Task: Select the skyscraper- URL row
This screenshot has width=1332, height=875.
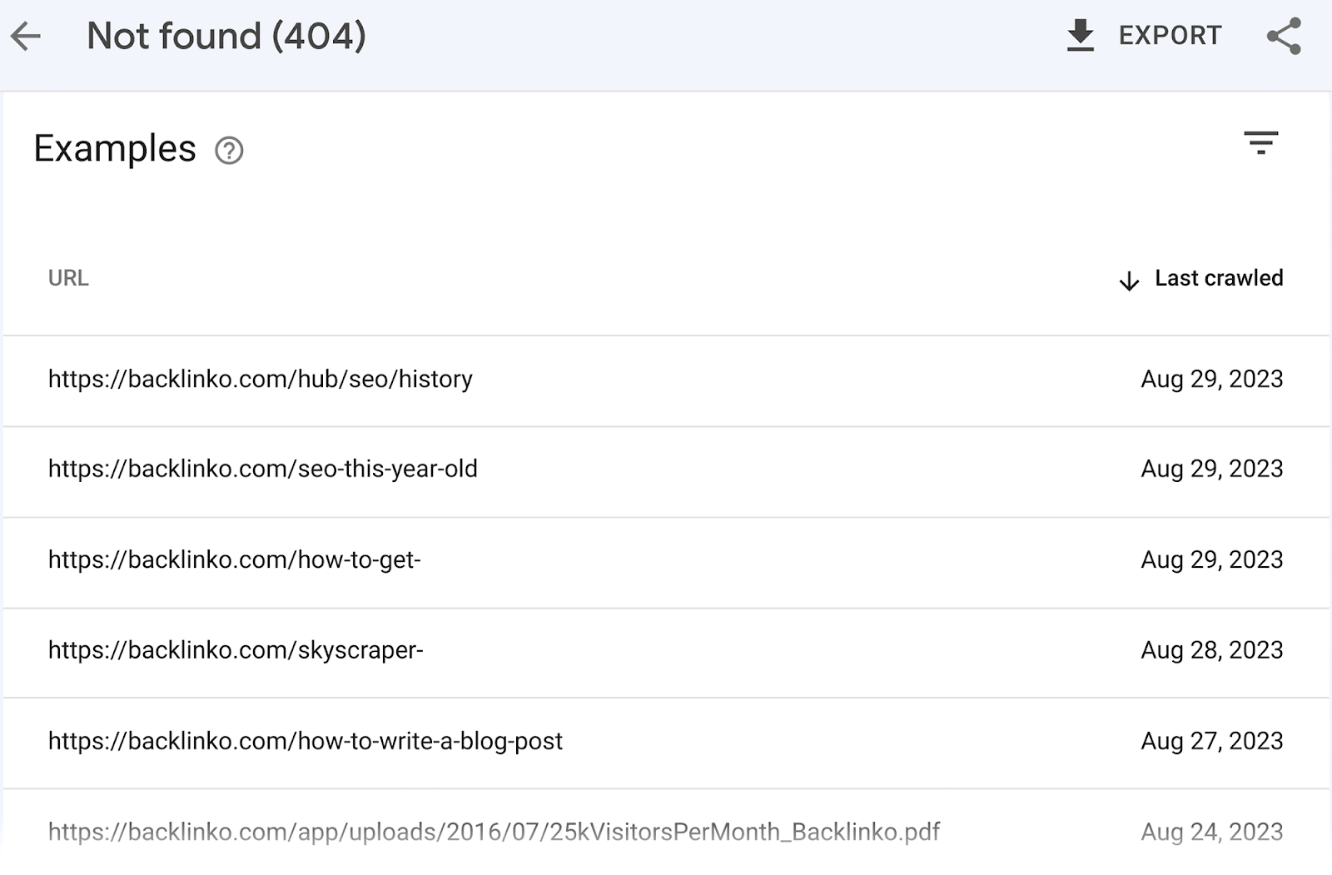Action: tap(236, 650)
